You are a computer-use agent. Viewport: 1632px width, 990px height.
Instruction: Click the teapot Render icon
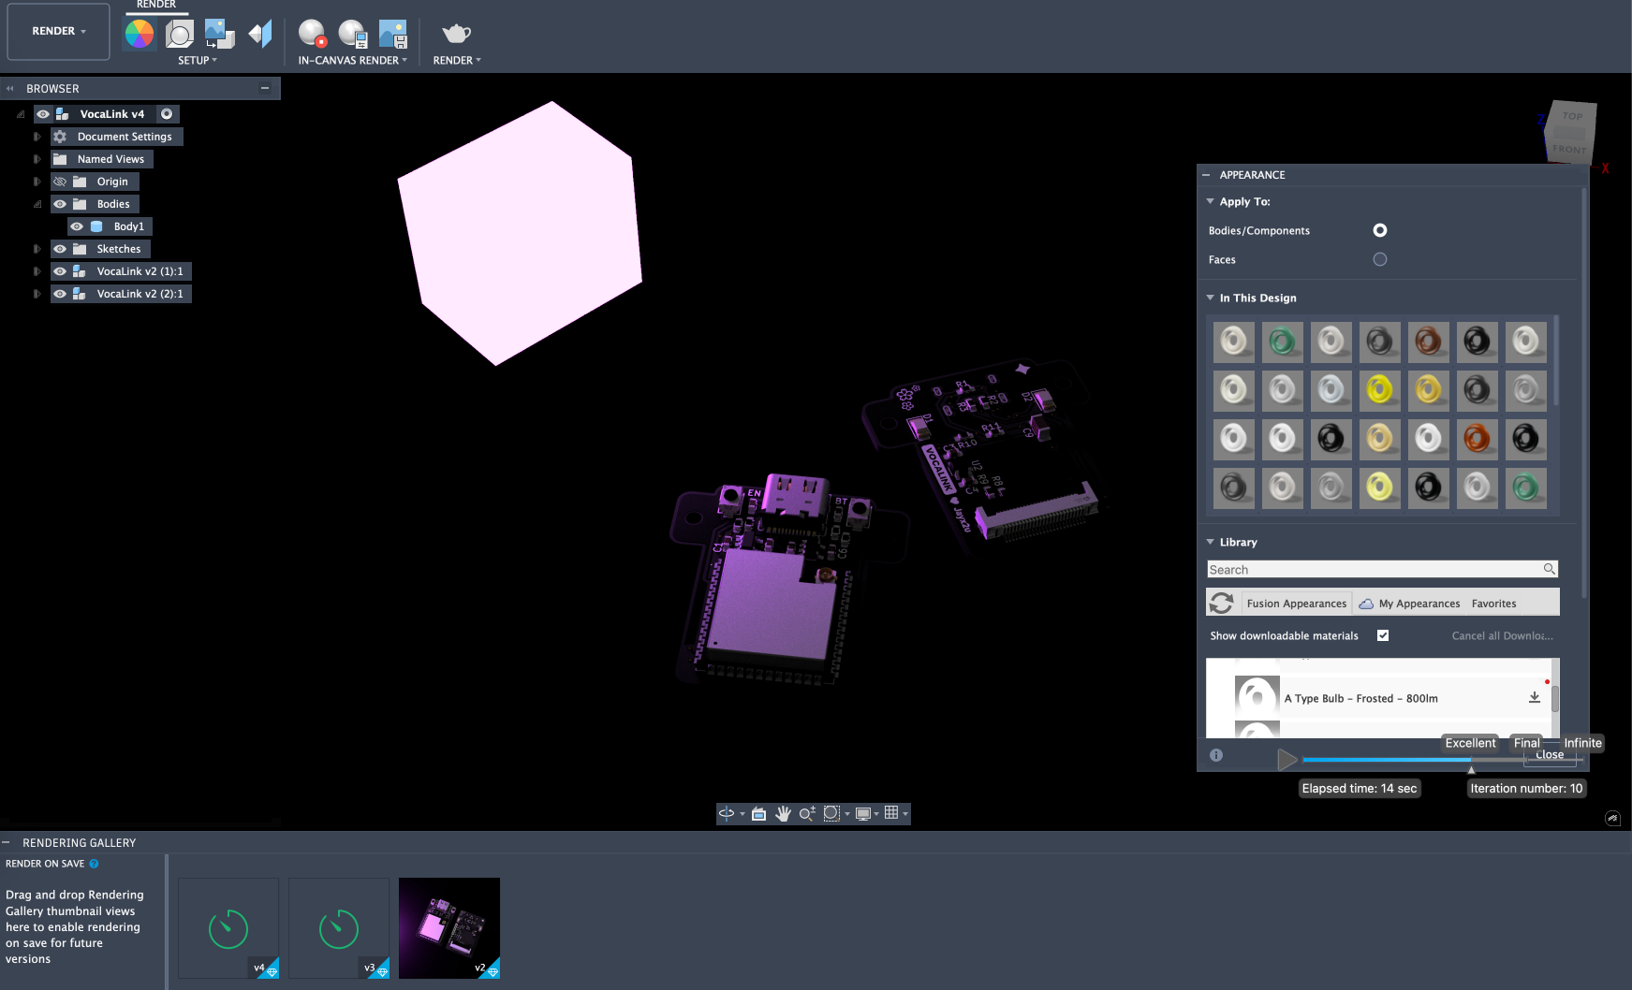[456, 35]
